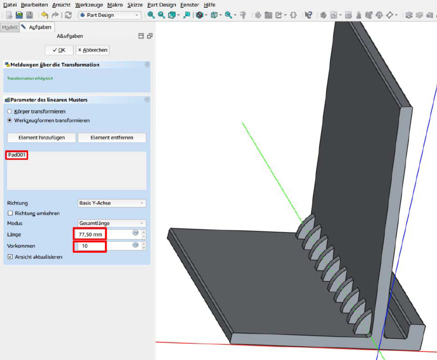Uncheck Ansicht aktualisieren checkbox
This screenshot has height=360, width=437.
[10, 257]
